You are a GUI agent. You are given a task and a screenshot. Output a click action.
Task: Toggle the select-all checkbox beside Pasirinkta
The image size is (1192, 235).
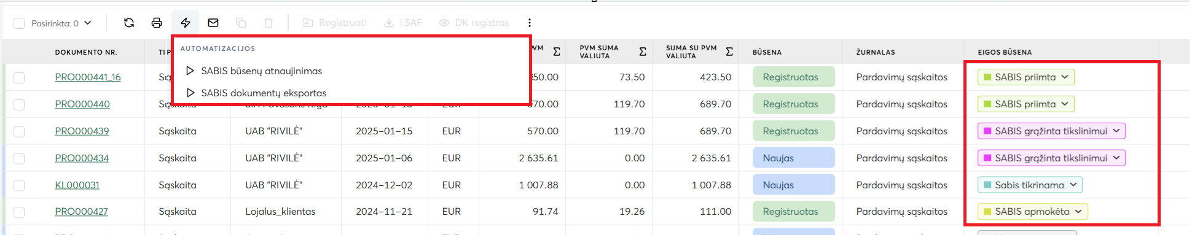(19, 23)
